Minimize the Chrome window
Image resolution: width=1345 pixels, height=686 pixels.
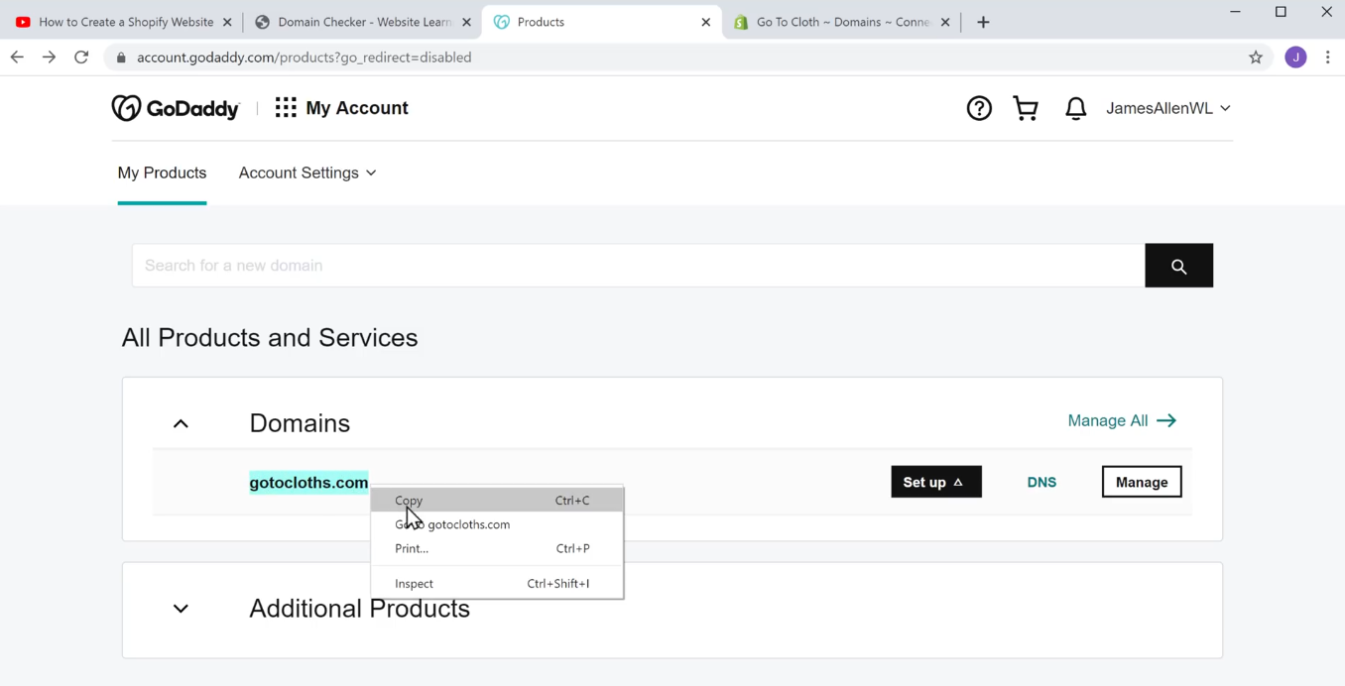[x=1235, y=12]
